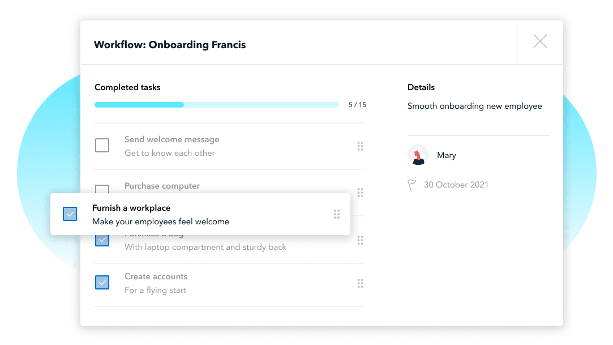Click the Smooth onboarding new employee description
This screenshot has height=345, width=613.
pos(474,106)
